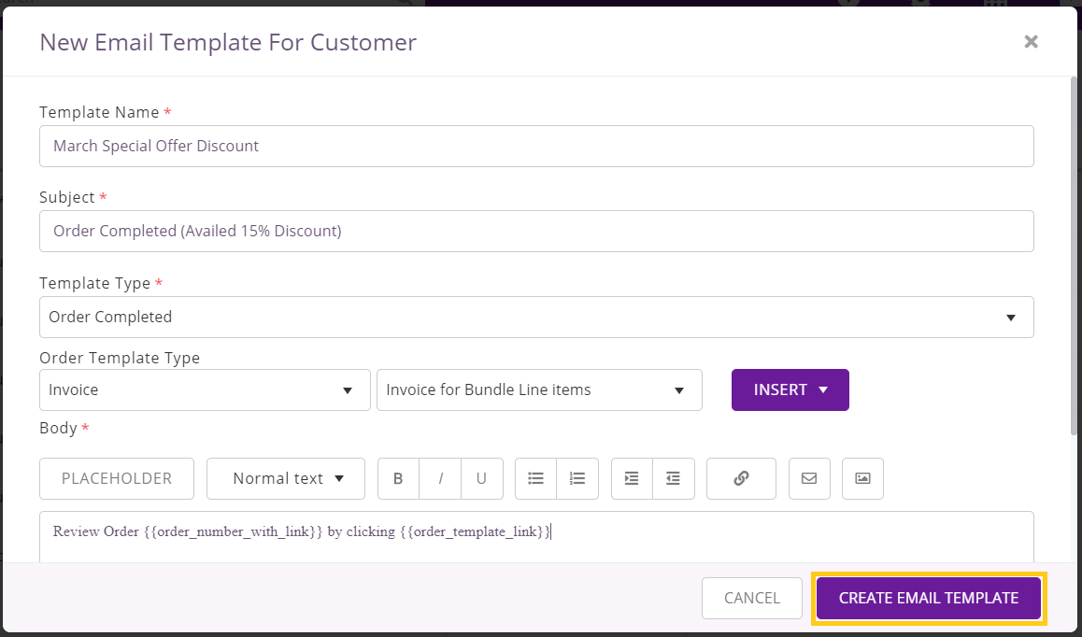
Task: Expand the INSERT button menu
Action: (790, 389)
